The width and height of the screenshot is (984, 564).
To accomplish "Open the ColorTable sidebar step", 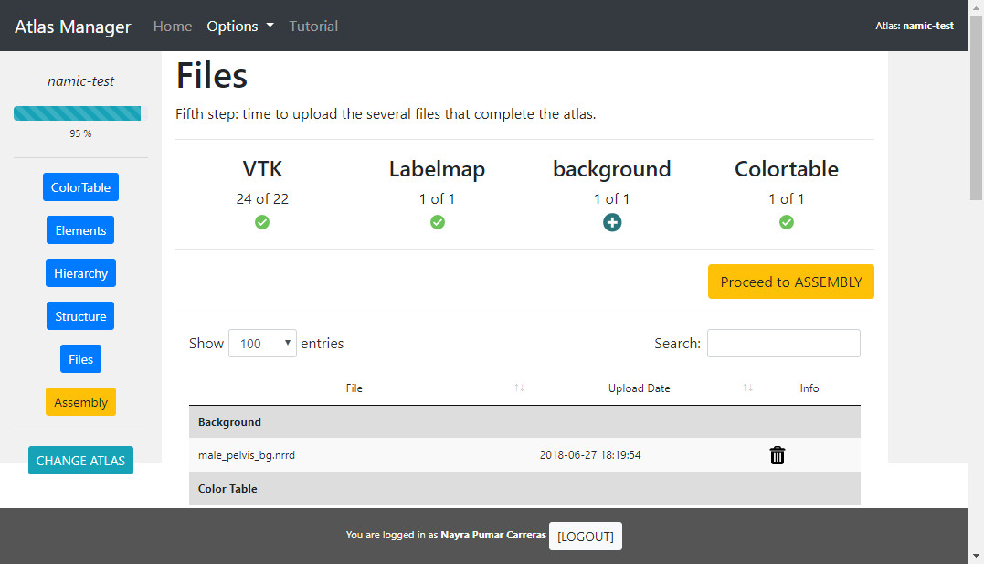I will click(80, 187).
